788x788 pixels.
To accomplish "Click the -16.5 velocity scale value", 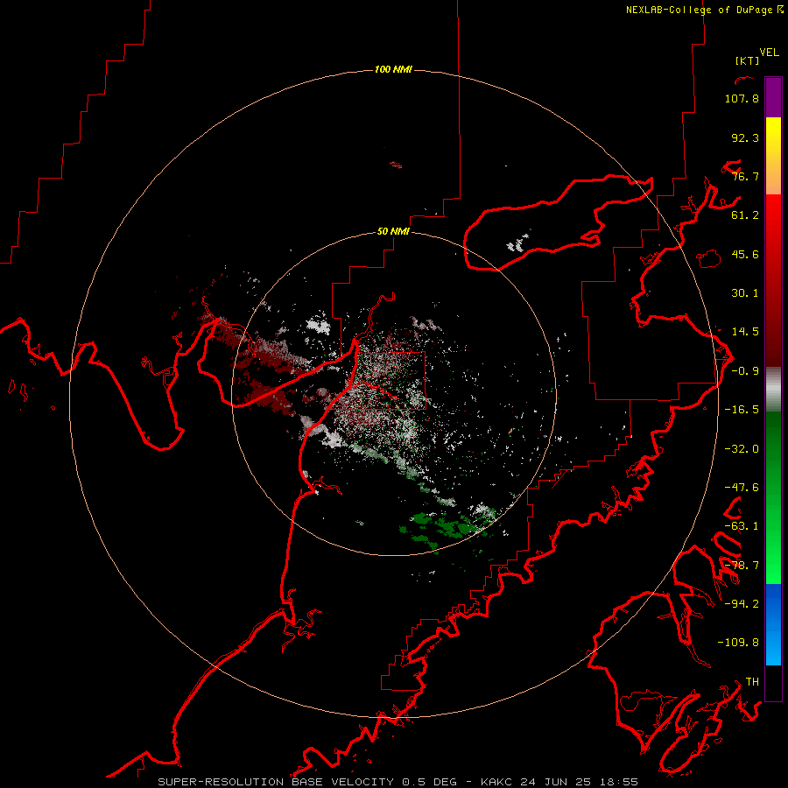I will point(742,410).
